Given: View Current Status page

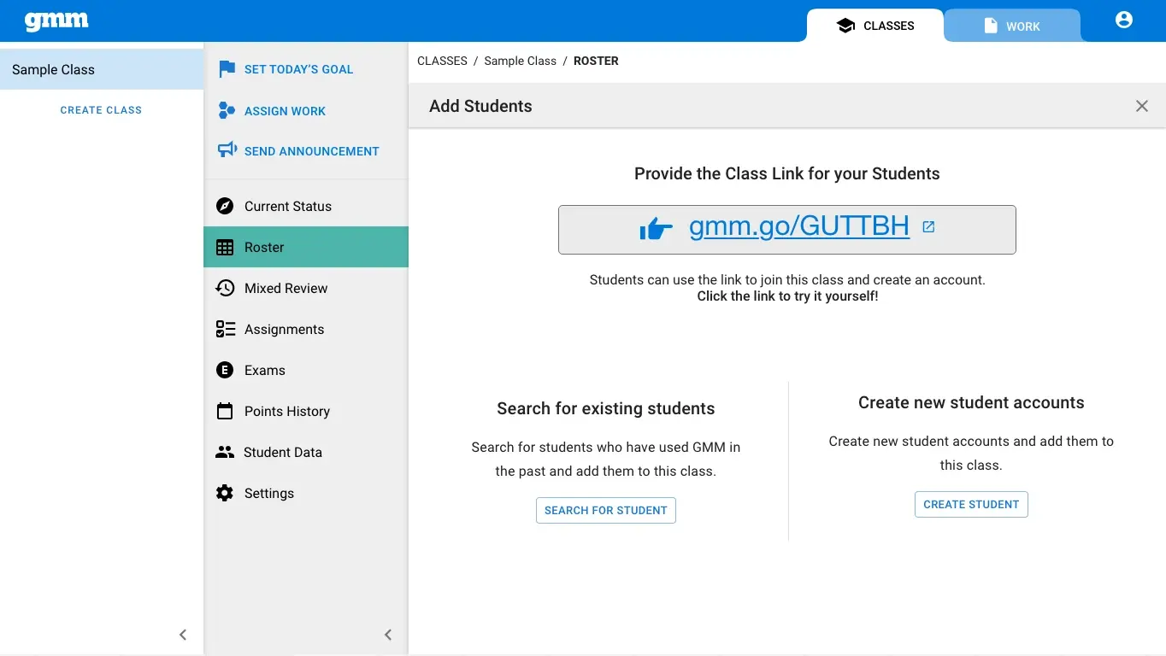Looking at the screenshot, I should click(306, 206).
